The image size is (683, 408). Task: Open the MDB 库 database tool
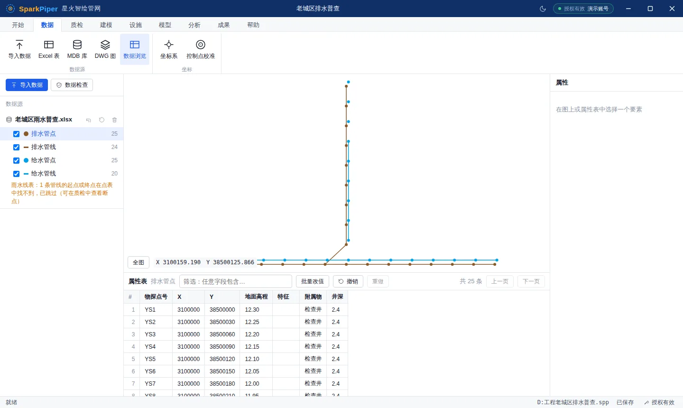(77, 49)
